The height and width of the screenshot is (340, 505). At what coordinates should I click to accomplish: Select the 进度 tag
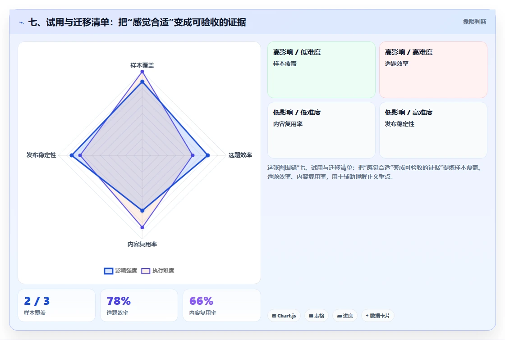tap(344, 316)
